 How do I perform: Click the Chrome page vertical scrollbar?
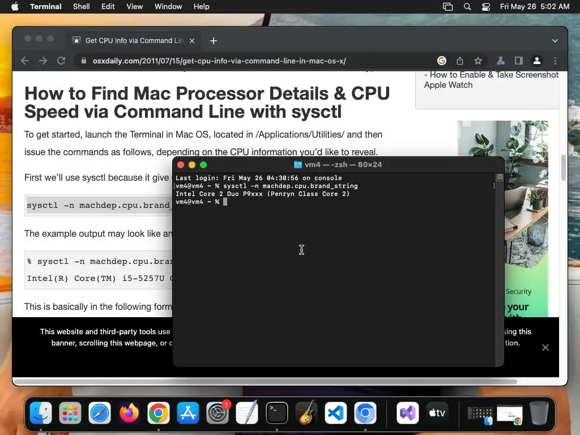coord(564,168)
